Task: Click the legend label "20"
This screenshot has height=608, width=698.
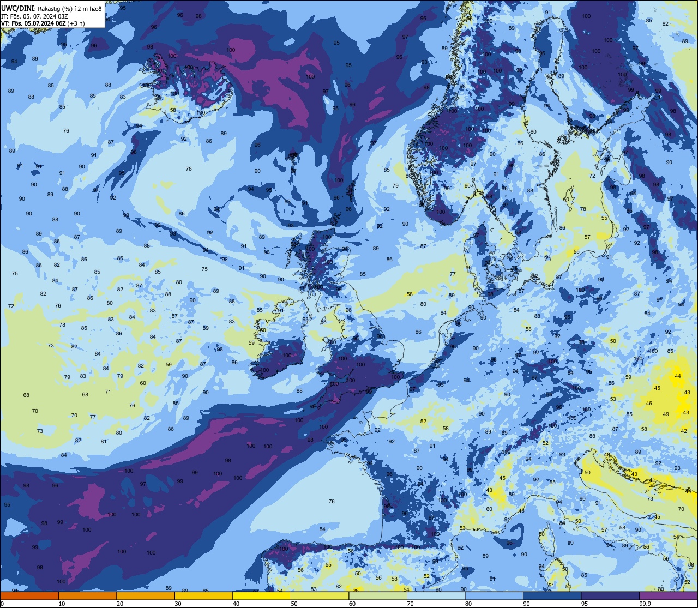Action: coord(120,604)
